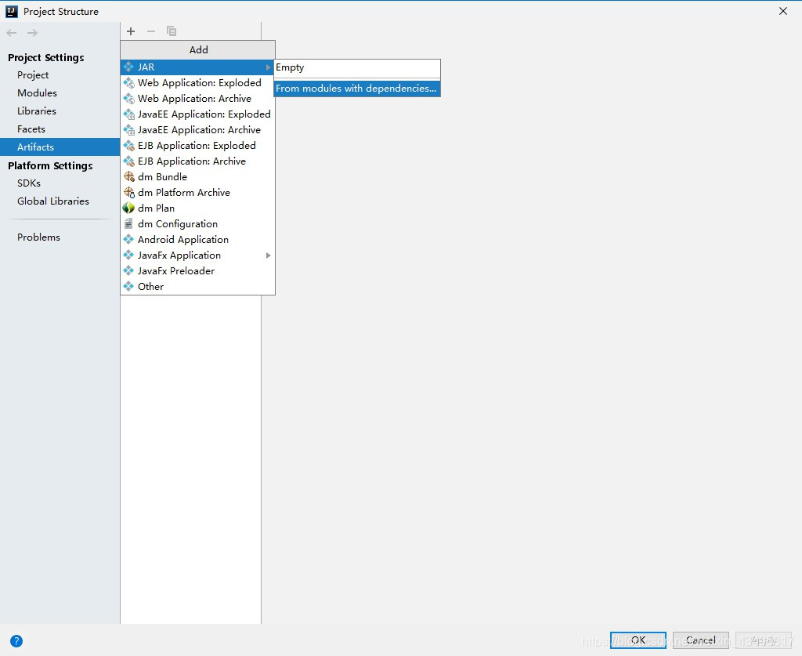This screenshot has width=802, height=656.
Task: Select From modules with dependencies...
Action: tap(357, 89)
